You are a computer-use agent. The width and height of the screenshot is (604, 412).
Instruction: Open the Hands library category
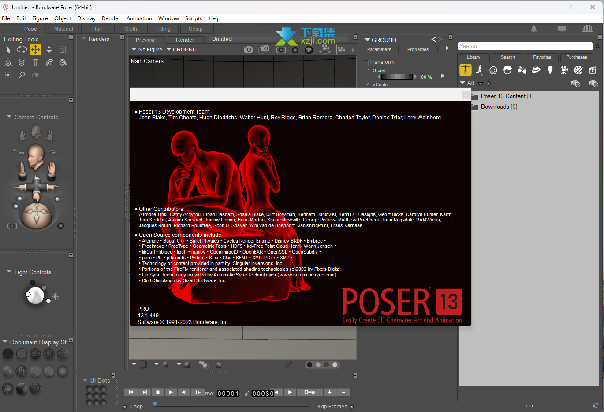522,70
